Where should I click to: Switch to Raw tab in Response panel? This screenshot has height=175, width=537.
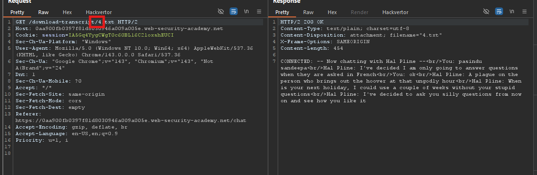[308, 12]
